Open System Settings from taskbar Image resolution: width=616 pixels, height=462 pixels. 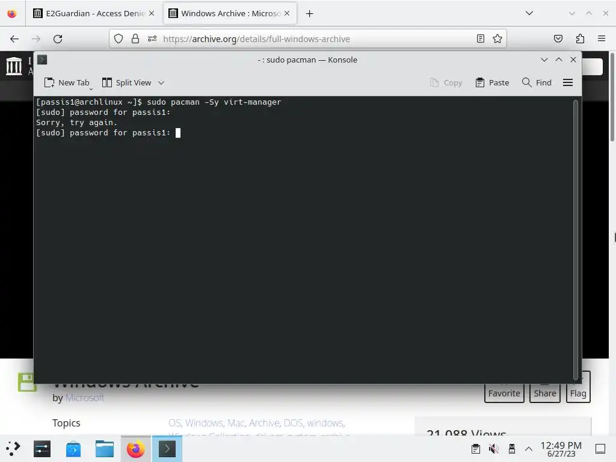(42, 449)
